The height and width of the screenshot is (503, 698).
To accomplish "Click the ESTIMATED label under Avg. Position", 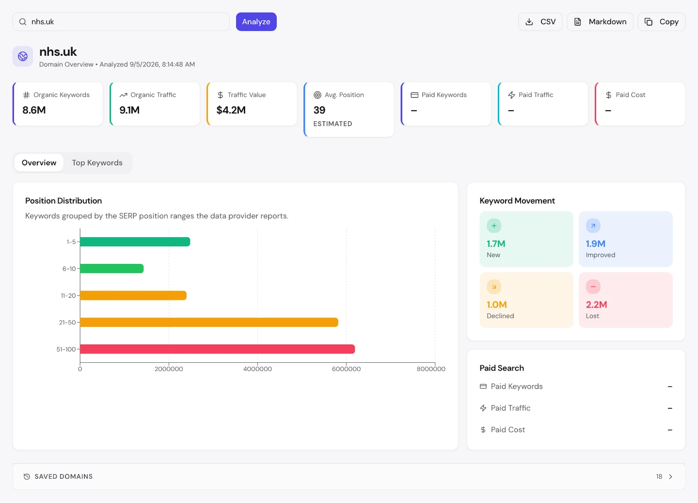I will [333, 124].
